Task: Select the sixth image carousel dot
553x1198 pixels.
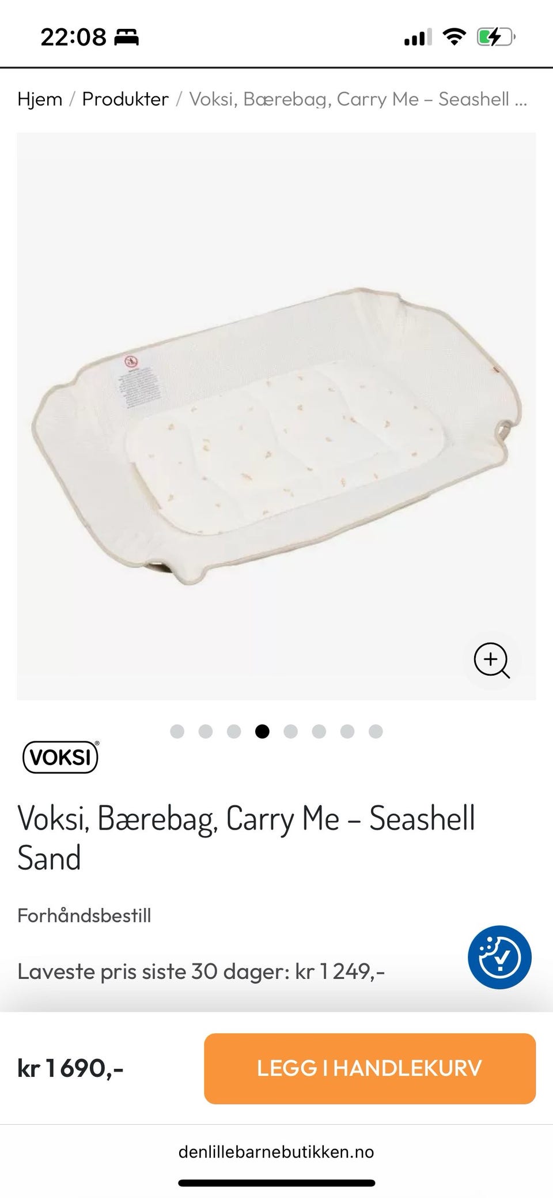Action: click(x=319, y=732)
